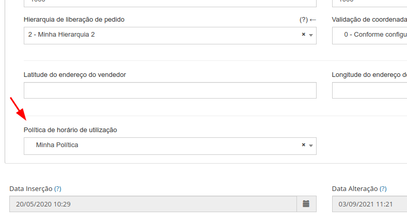The width and height of the screenshot is (407, 223).
Task: Click the Data Inserção date field
Action: (153, 204)
